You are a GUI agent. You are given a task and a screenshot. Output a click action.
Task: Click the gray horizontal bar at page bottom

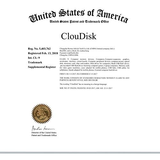(80, 153)
